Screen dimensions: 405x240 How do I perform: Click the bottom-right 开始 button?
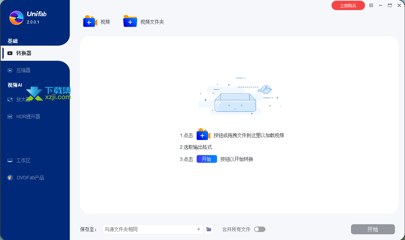(x=373, y=229)
